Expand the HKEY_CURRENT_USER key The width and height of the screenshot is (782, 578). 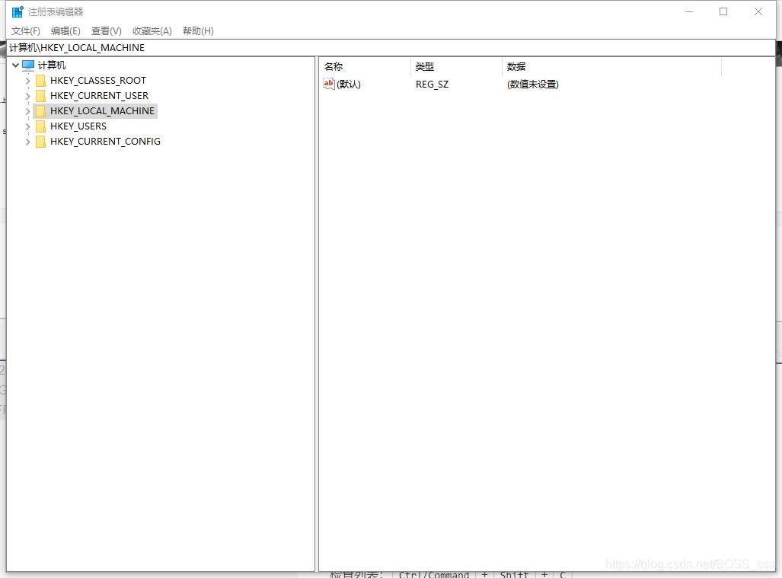click(28, 96)
